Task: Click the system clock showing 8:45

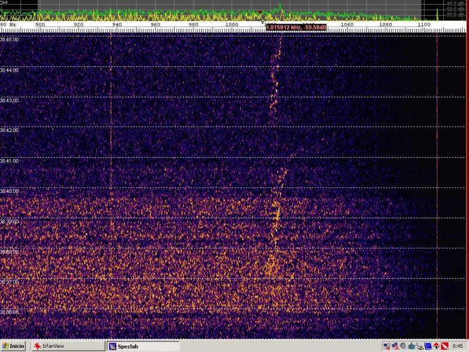Action: click(x=458, y=346)
